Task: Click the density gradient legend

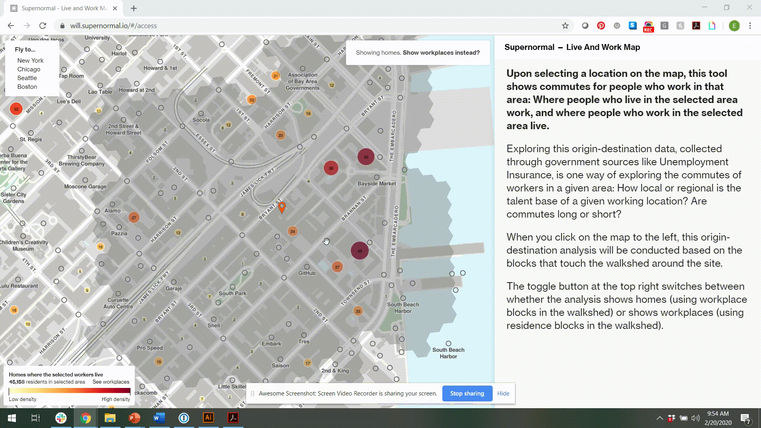Action: 69,391
